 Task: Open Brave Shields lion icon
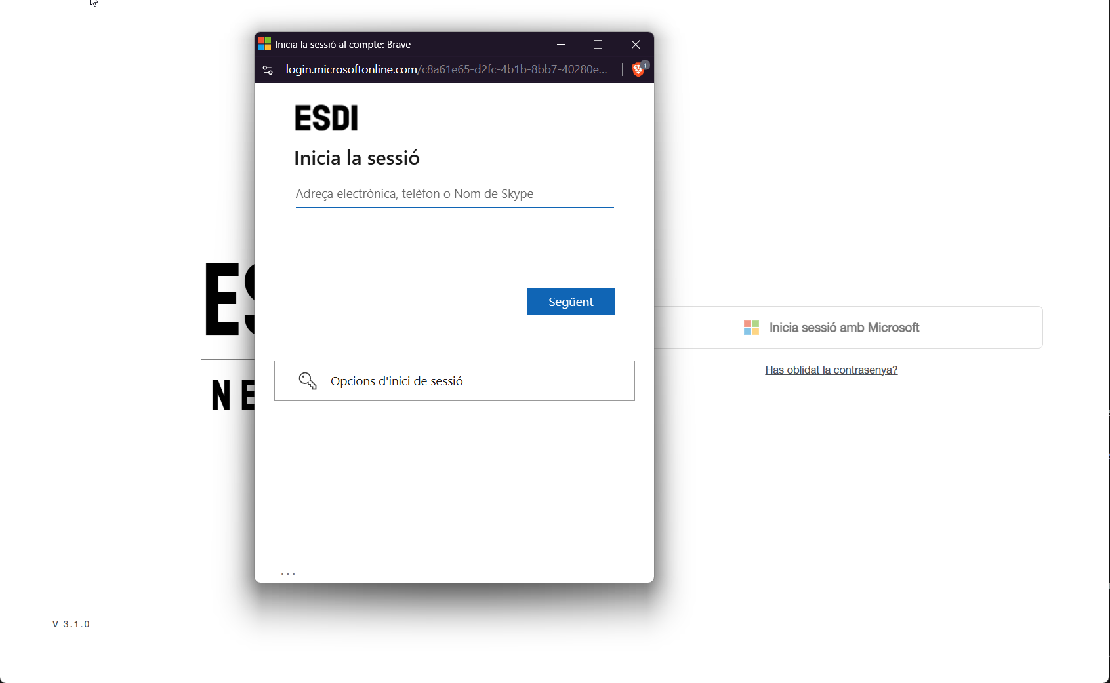638,69
